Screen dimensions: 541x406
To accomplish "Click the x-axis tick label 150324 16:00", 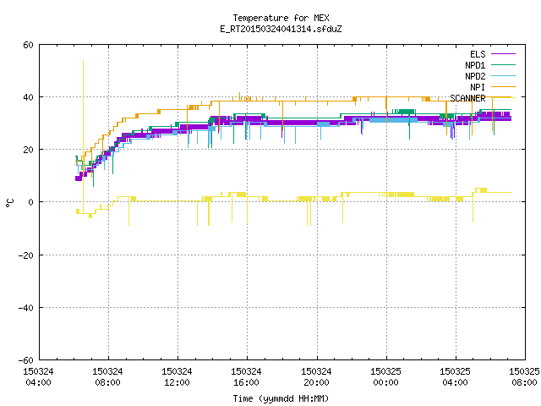I will (x=246, y=377).
